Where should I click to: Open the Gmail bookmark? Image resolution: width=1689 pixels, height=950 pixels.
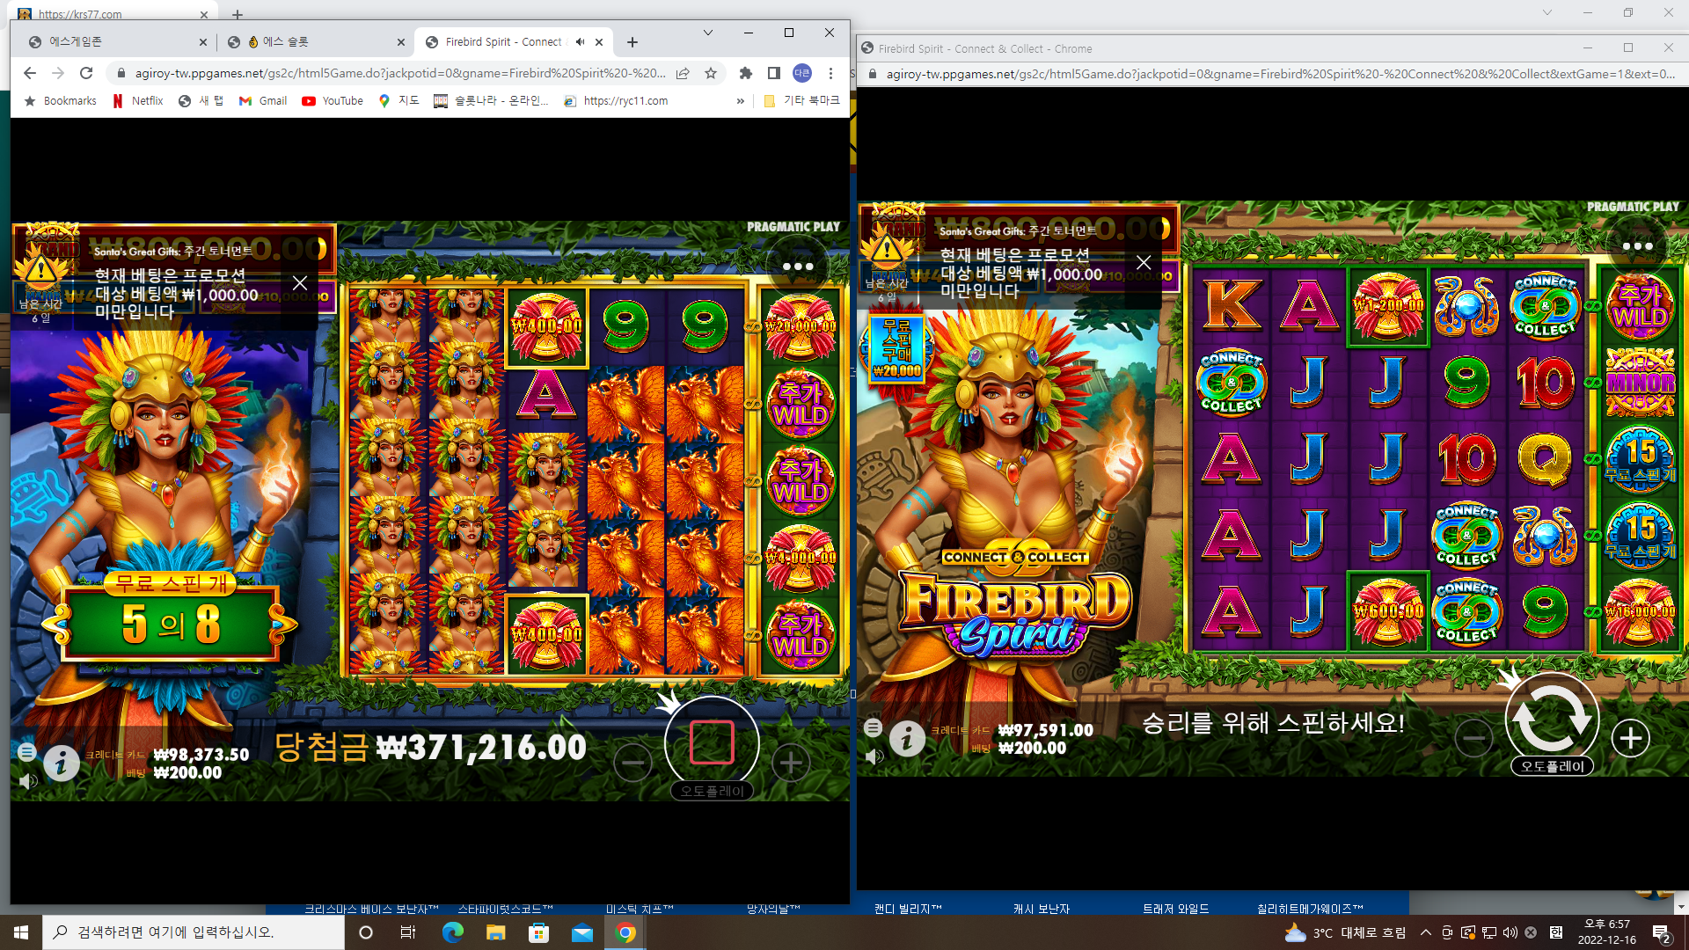pos(263,101)
